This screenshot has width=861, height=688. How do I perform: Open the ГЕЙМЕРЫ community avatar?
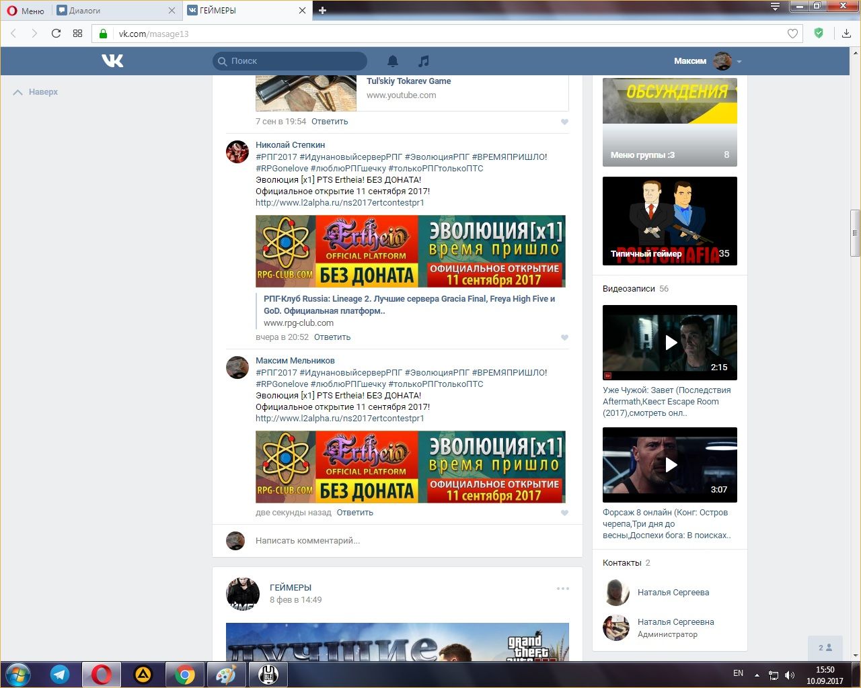pos(243,594)
